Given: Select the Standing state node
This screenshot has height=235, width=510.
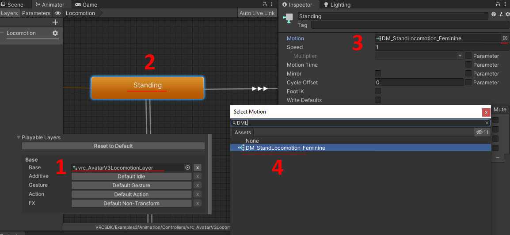Looking at the screenshot, I should coord(148,88).
